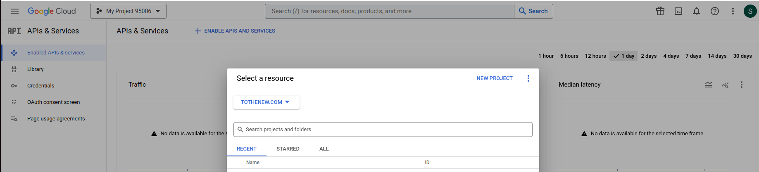Image resolution: width=759 pixels, height=172 pixels.
Task: Click the Median latency chart title
Action: (x=580, y=85)
